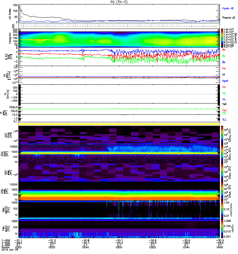Select the blue Bx legend label
The width and height of the screenshot is (238, 254).
(x=224, y=62)
